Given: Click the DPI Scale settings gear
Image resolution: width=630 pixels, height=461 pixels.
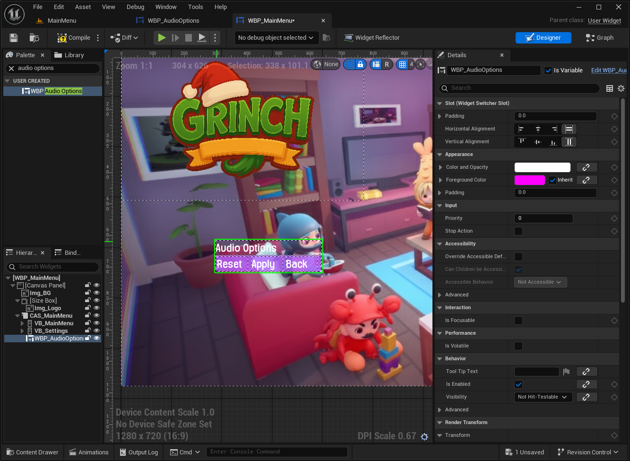Looking at the screenshot, I should pos(424,437).
